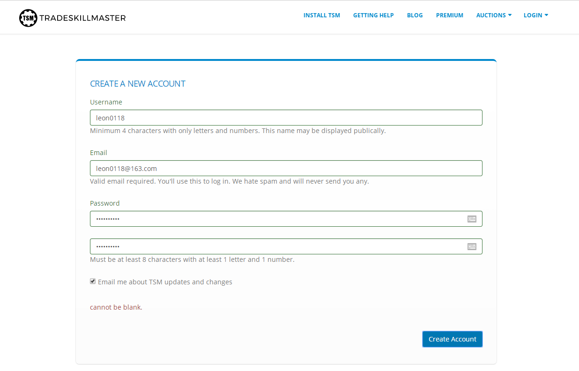The height and width of the screenshot is (371, 579).
Task: Toggle the TSM updates email checkbox
Action: (93, 282)
